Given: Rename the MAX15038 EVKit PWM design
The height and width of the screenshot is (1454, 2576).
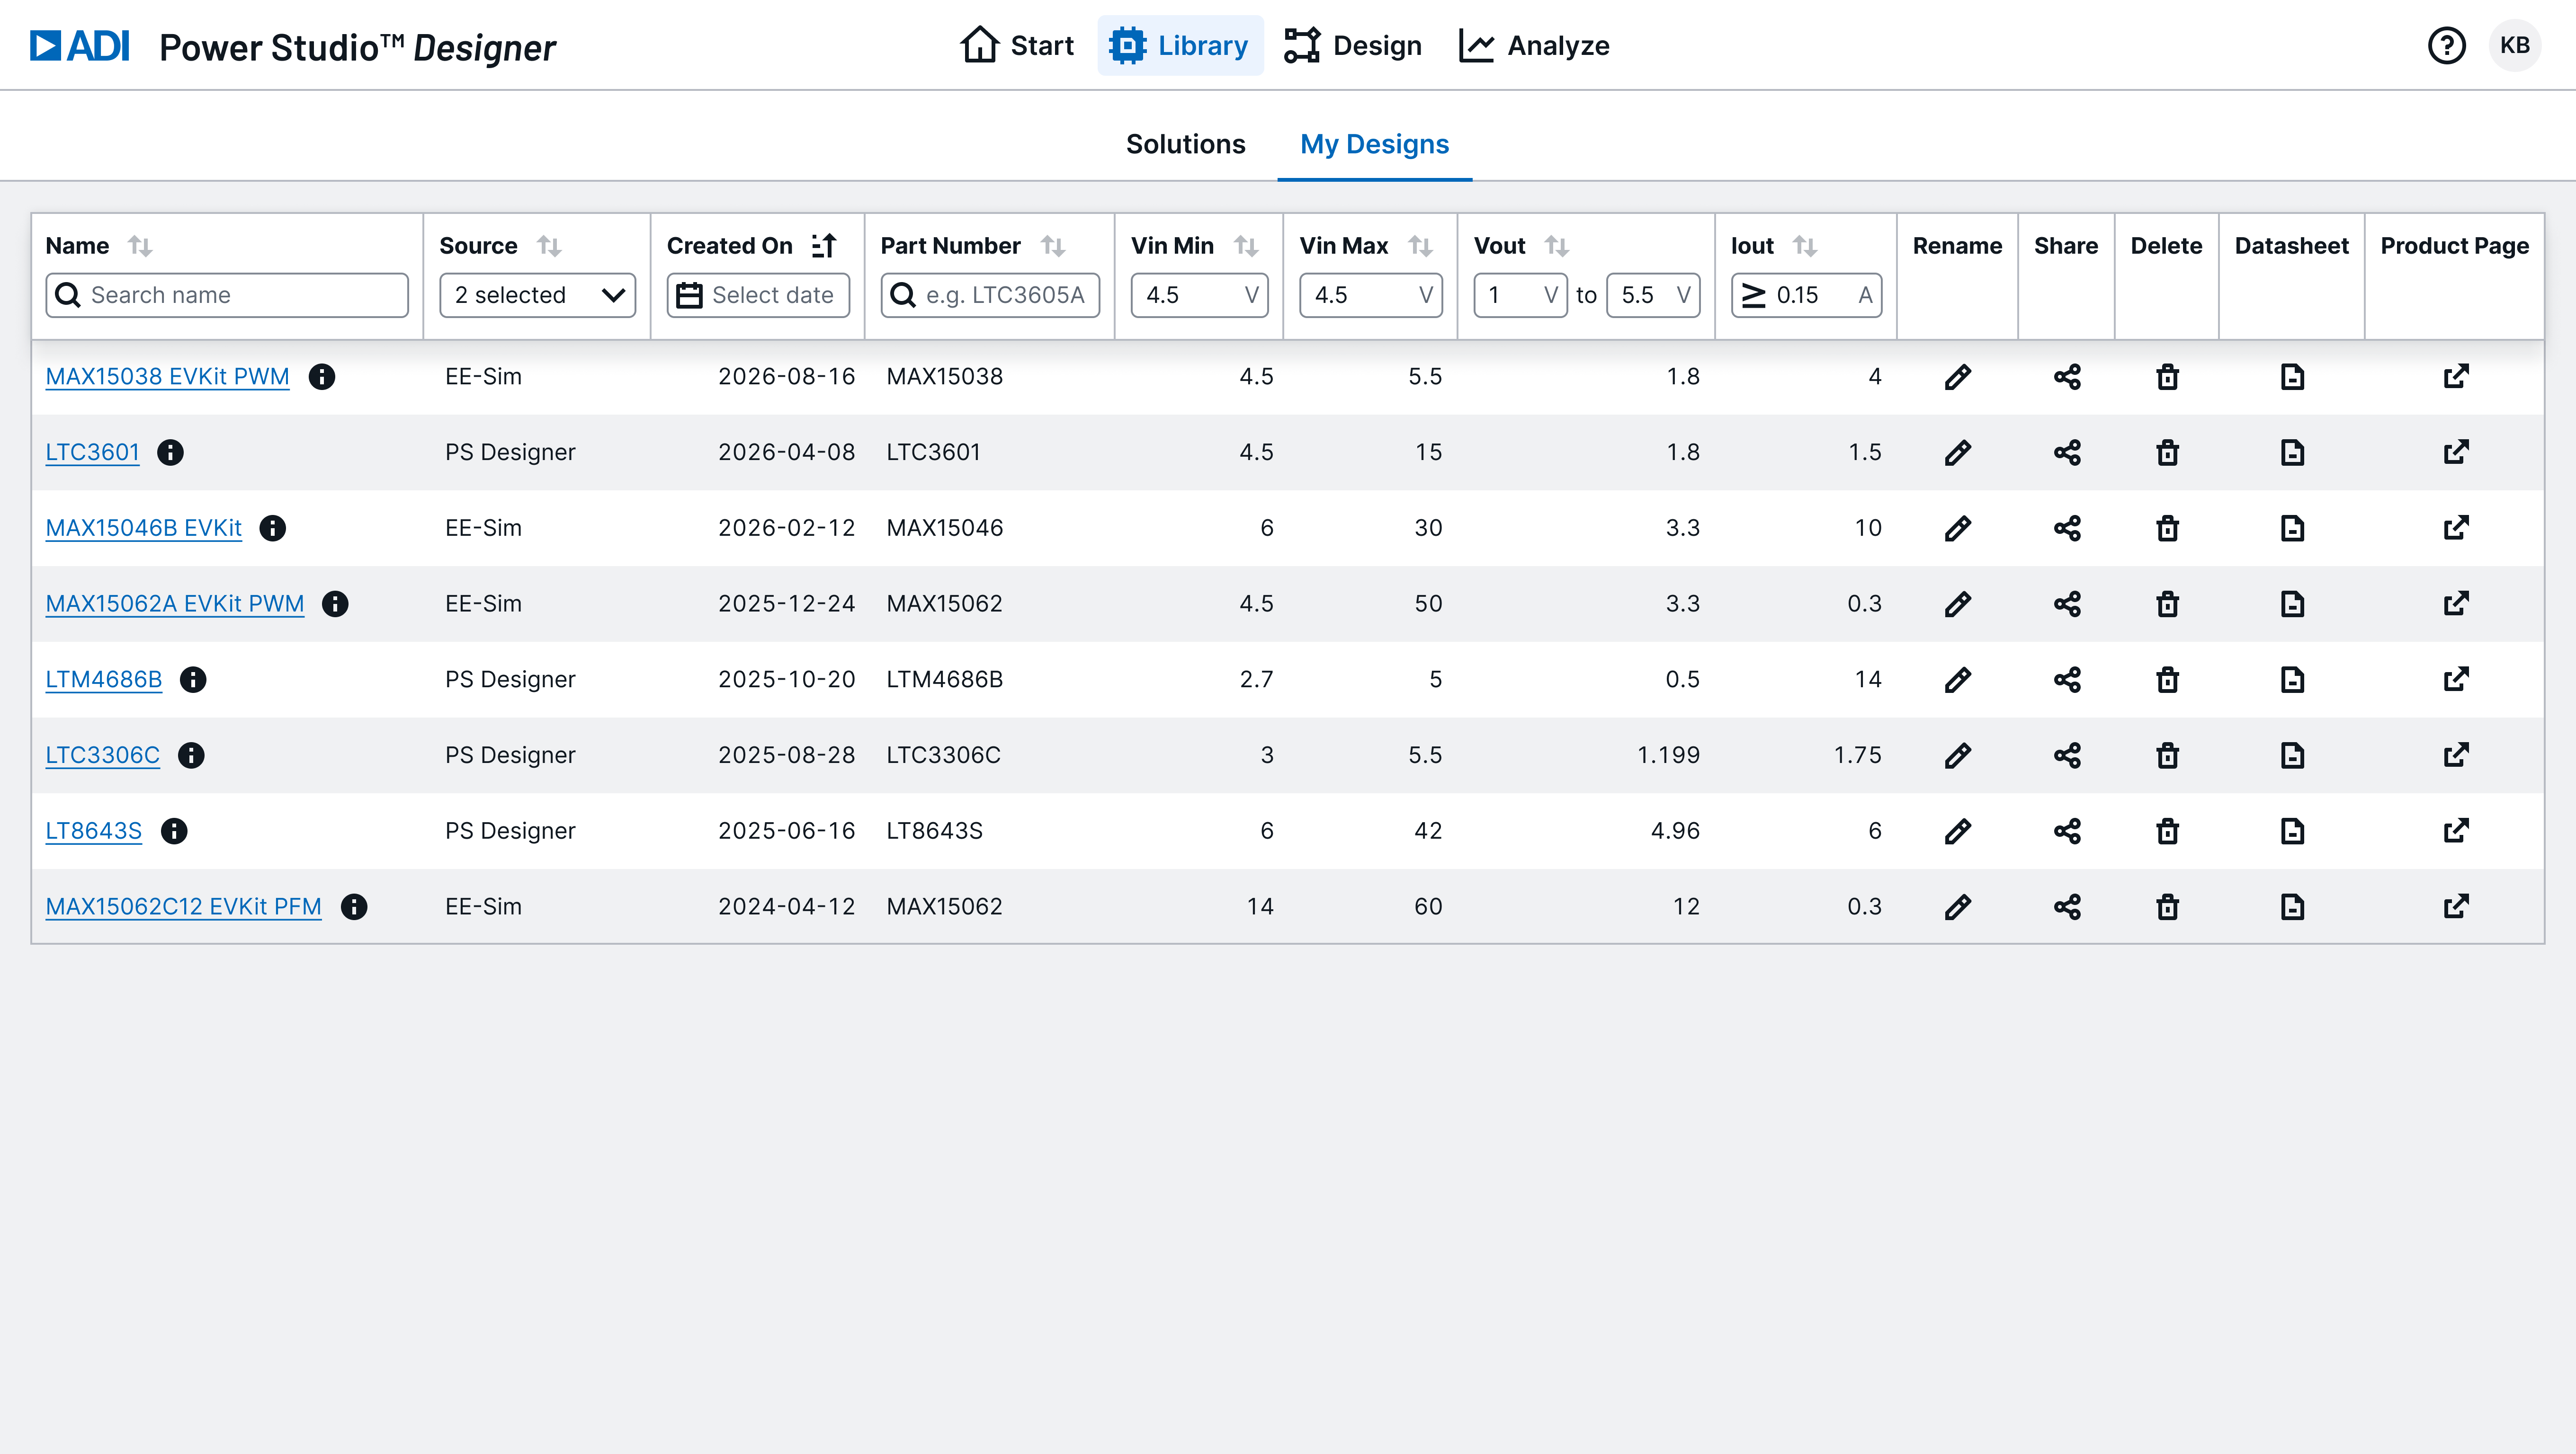Looking at the screenshot, I should (x=1957, y=377).
